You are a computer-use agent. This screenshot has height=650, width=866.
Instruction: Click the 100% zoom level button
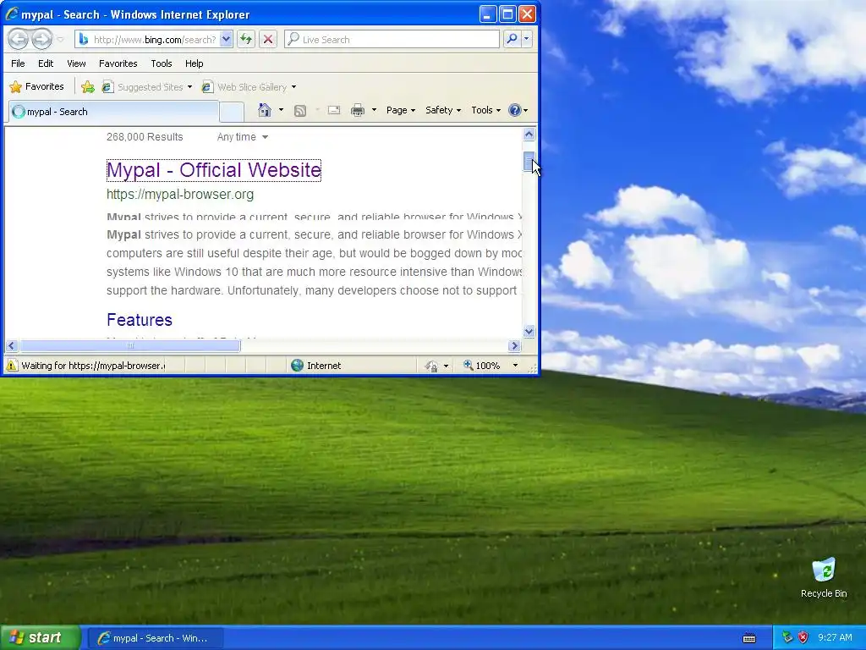(481, 366)
